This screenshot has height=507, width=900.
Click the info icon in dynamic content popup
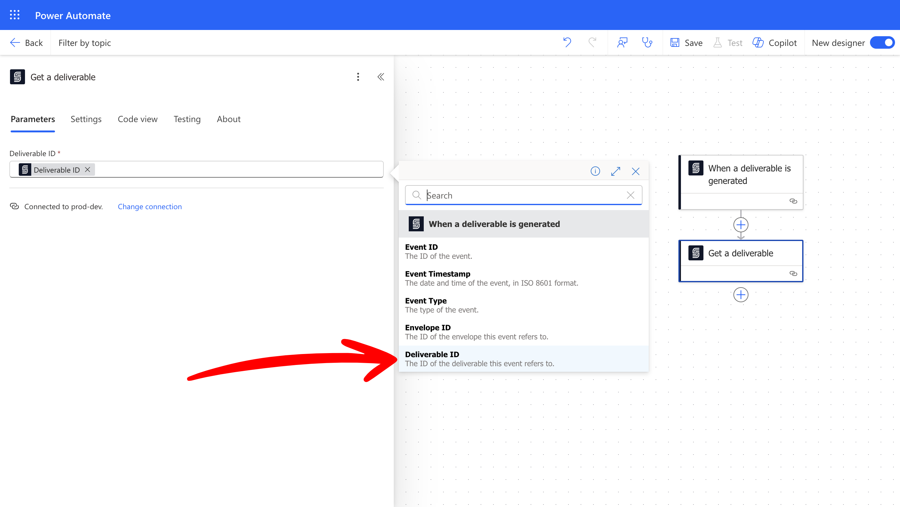pos(595,171)
